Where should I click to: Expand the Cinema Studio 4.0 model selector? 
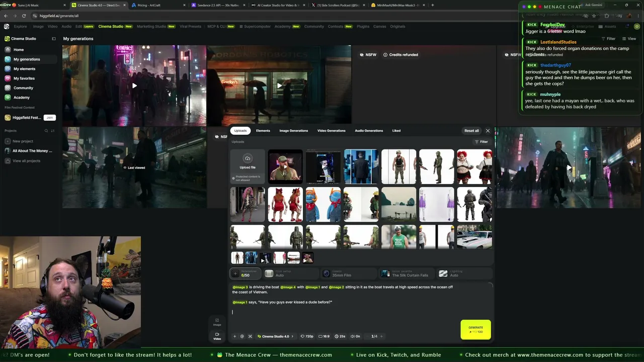tap(275, 336)
